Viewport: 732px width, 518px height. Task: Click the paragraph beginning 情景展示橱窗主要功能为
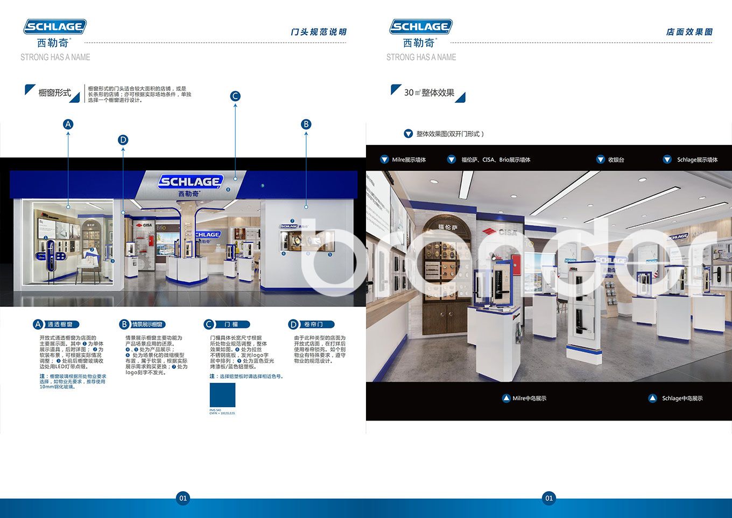[x=157, y=355]
